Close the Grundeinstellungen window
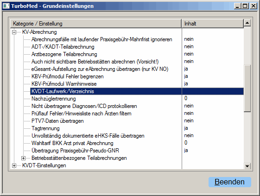Viewport: 260px width, 196px height. click(254, 6)
